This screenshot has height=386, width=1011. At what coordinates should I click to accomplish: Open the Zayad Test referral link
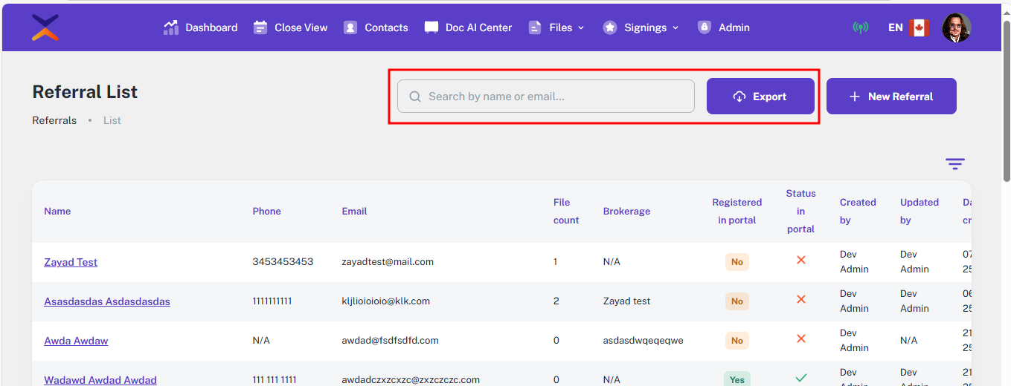pyautogui.click(x=71, y=262)
